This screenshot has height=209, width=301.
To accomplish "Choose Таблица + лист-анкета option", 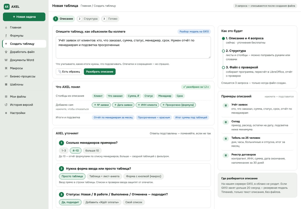I will [x=104, y=176].
